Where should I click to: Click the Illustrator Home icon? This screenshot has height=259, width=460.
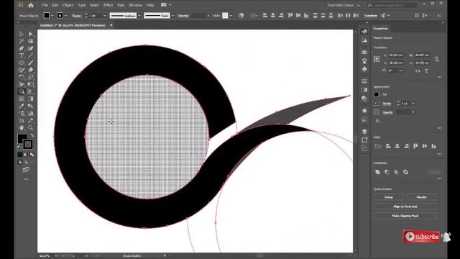(31, 5)
